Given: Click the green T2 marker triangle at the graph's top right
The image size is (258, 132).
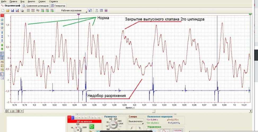Looking at the screenshot, I should point(250,15).
